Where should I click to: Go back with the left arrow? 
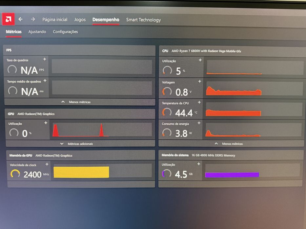20,19
